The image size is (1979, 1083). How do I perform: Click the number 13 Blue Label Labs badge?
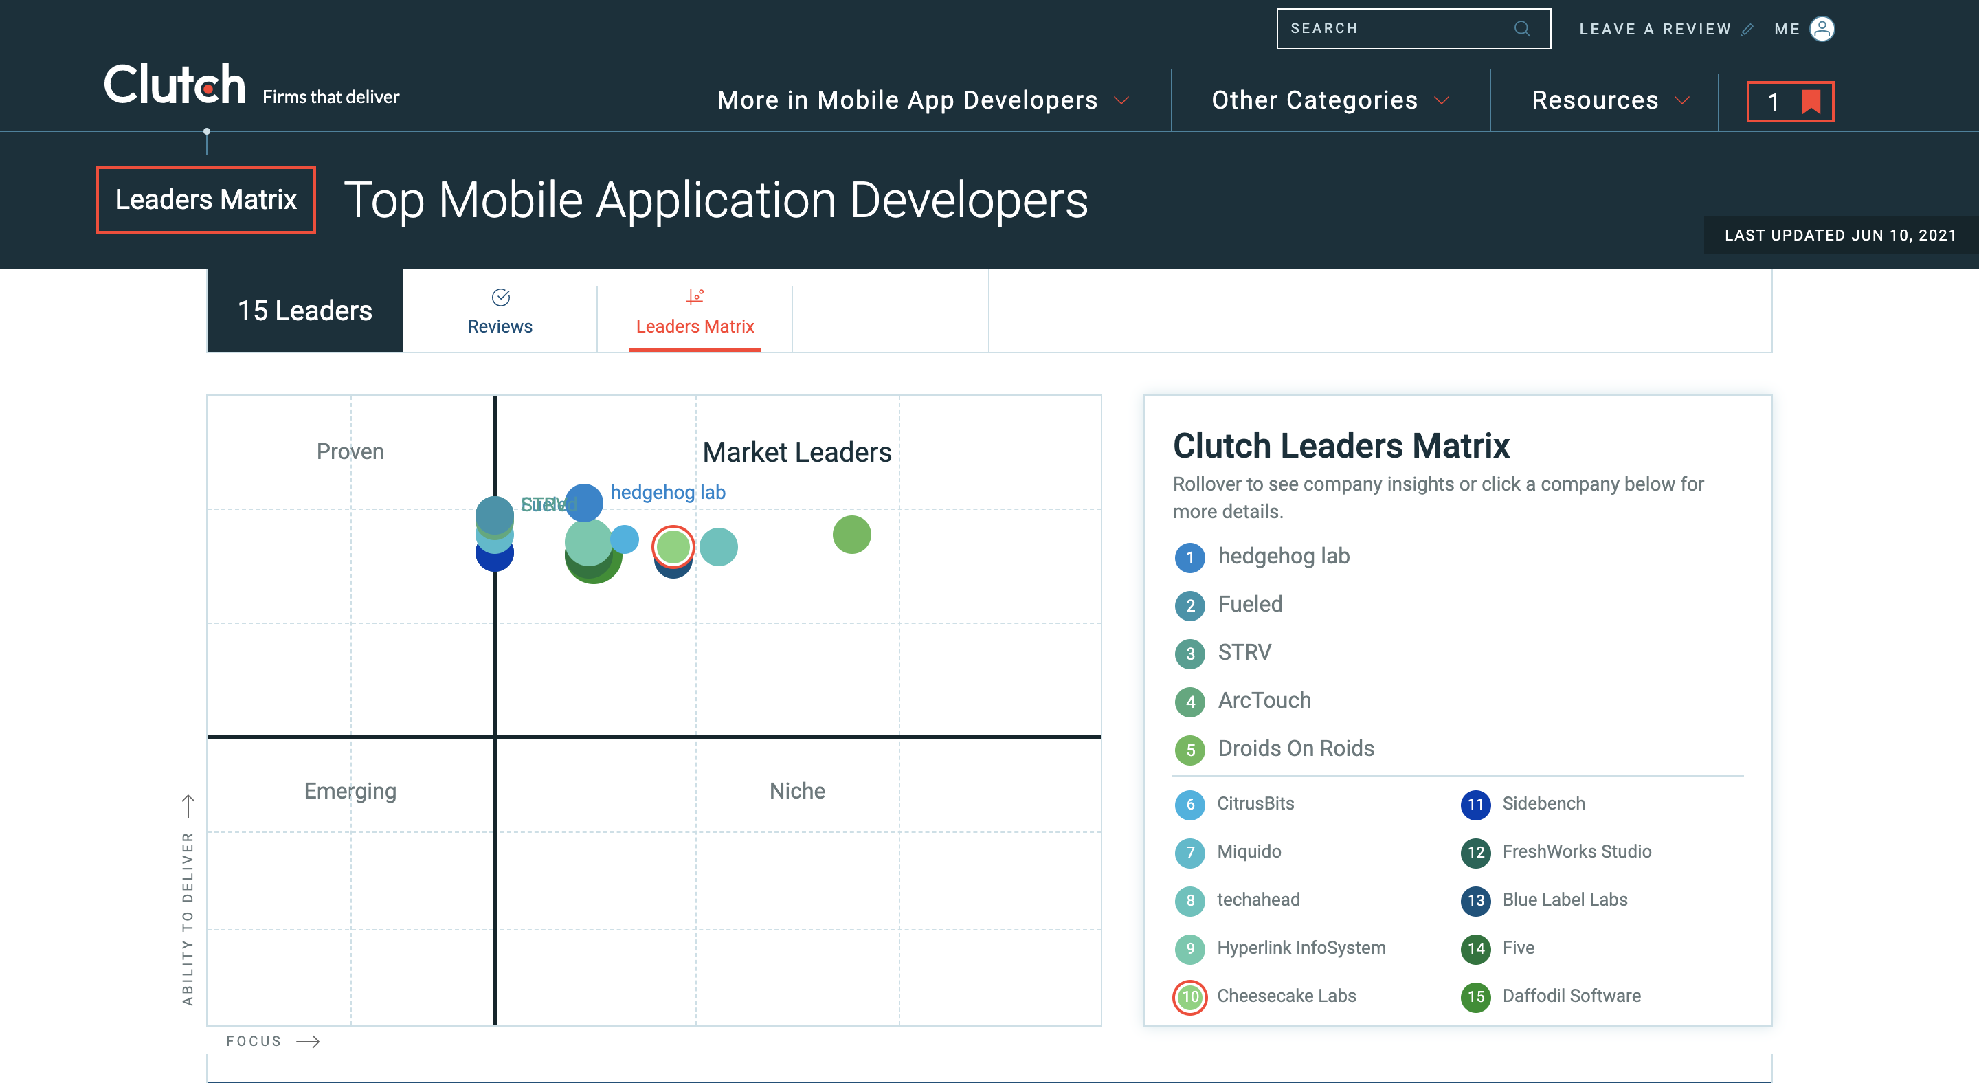[x=1475, y=900]
